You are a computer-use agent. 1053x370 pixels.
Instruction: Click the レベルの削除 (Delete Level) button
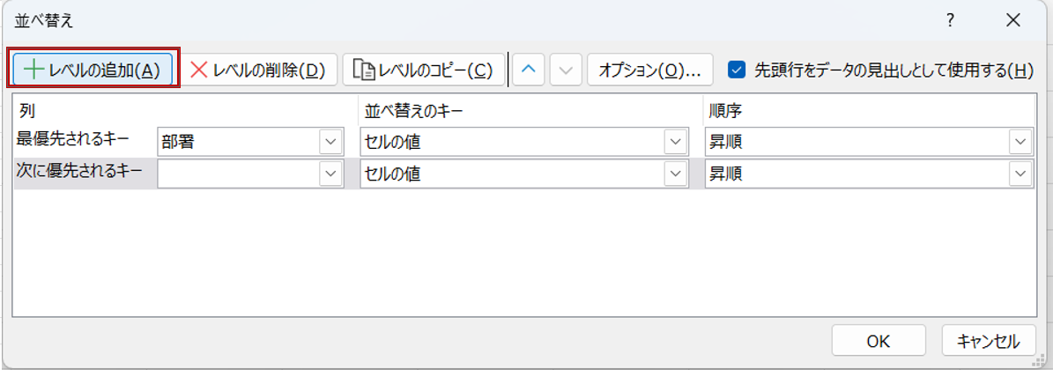(x=258, y=70)
